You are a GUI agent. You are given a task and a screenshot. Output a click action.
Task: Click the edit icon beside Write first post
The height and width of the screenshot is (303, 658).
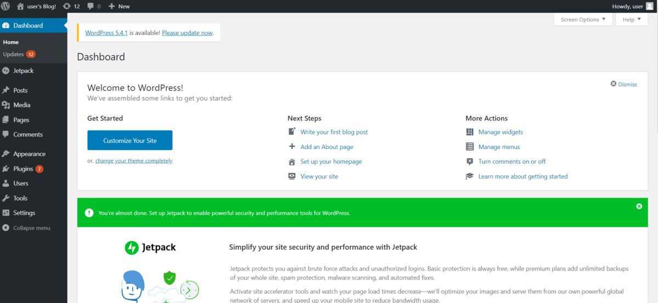click(292, 132)
